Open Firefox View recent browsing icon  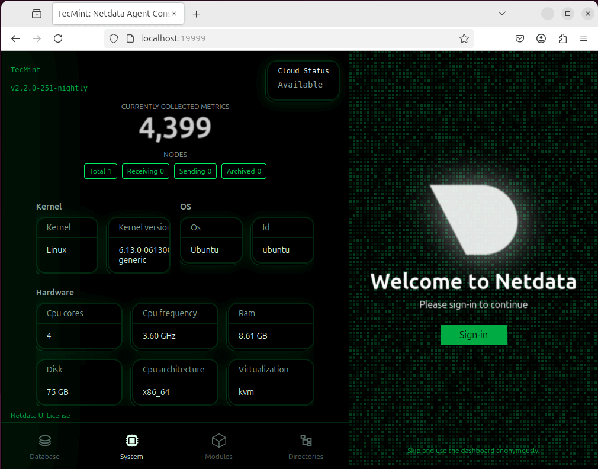pos(37,14)
